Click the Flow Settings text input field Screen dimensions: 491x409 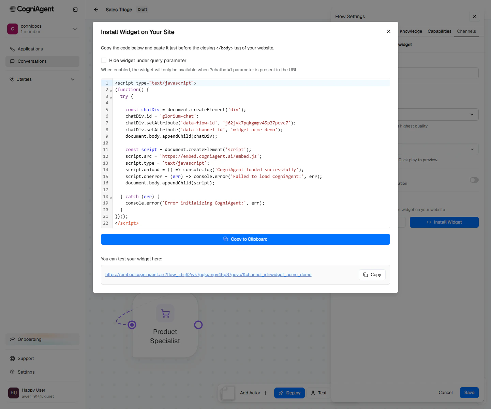click(x=438, y=73)
